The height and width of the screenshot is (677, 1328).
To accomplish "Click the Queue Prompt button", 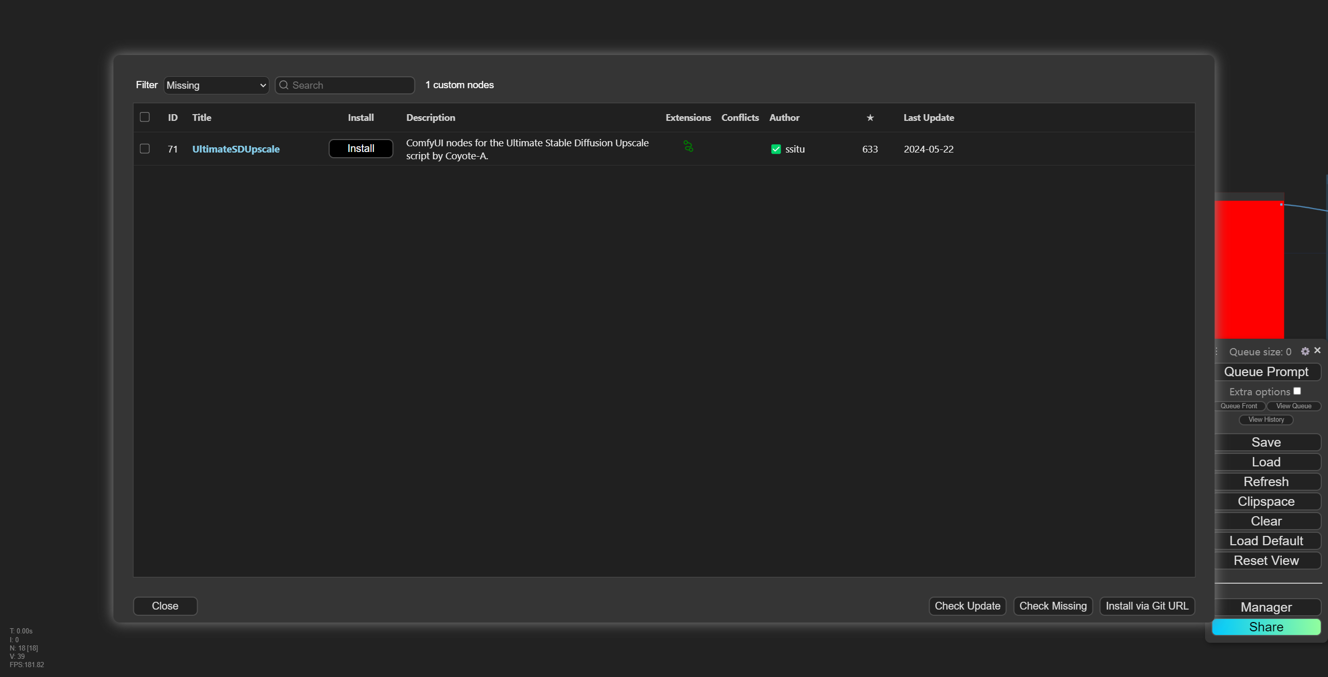I will tap(1266, 372).
